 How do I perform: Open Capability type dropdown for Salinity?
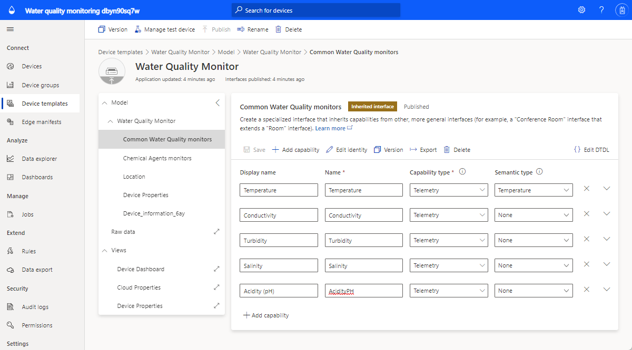click(449, 265)
